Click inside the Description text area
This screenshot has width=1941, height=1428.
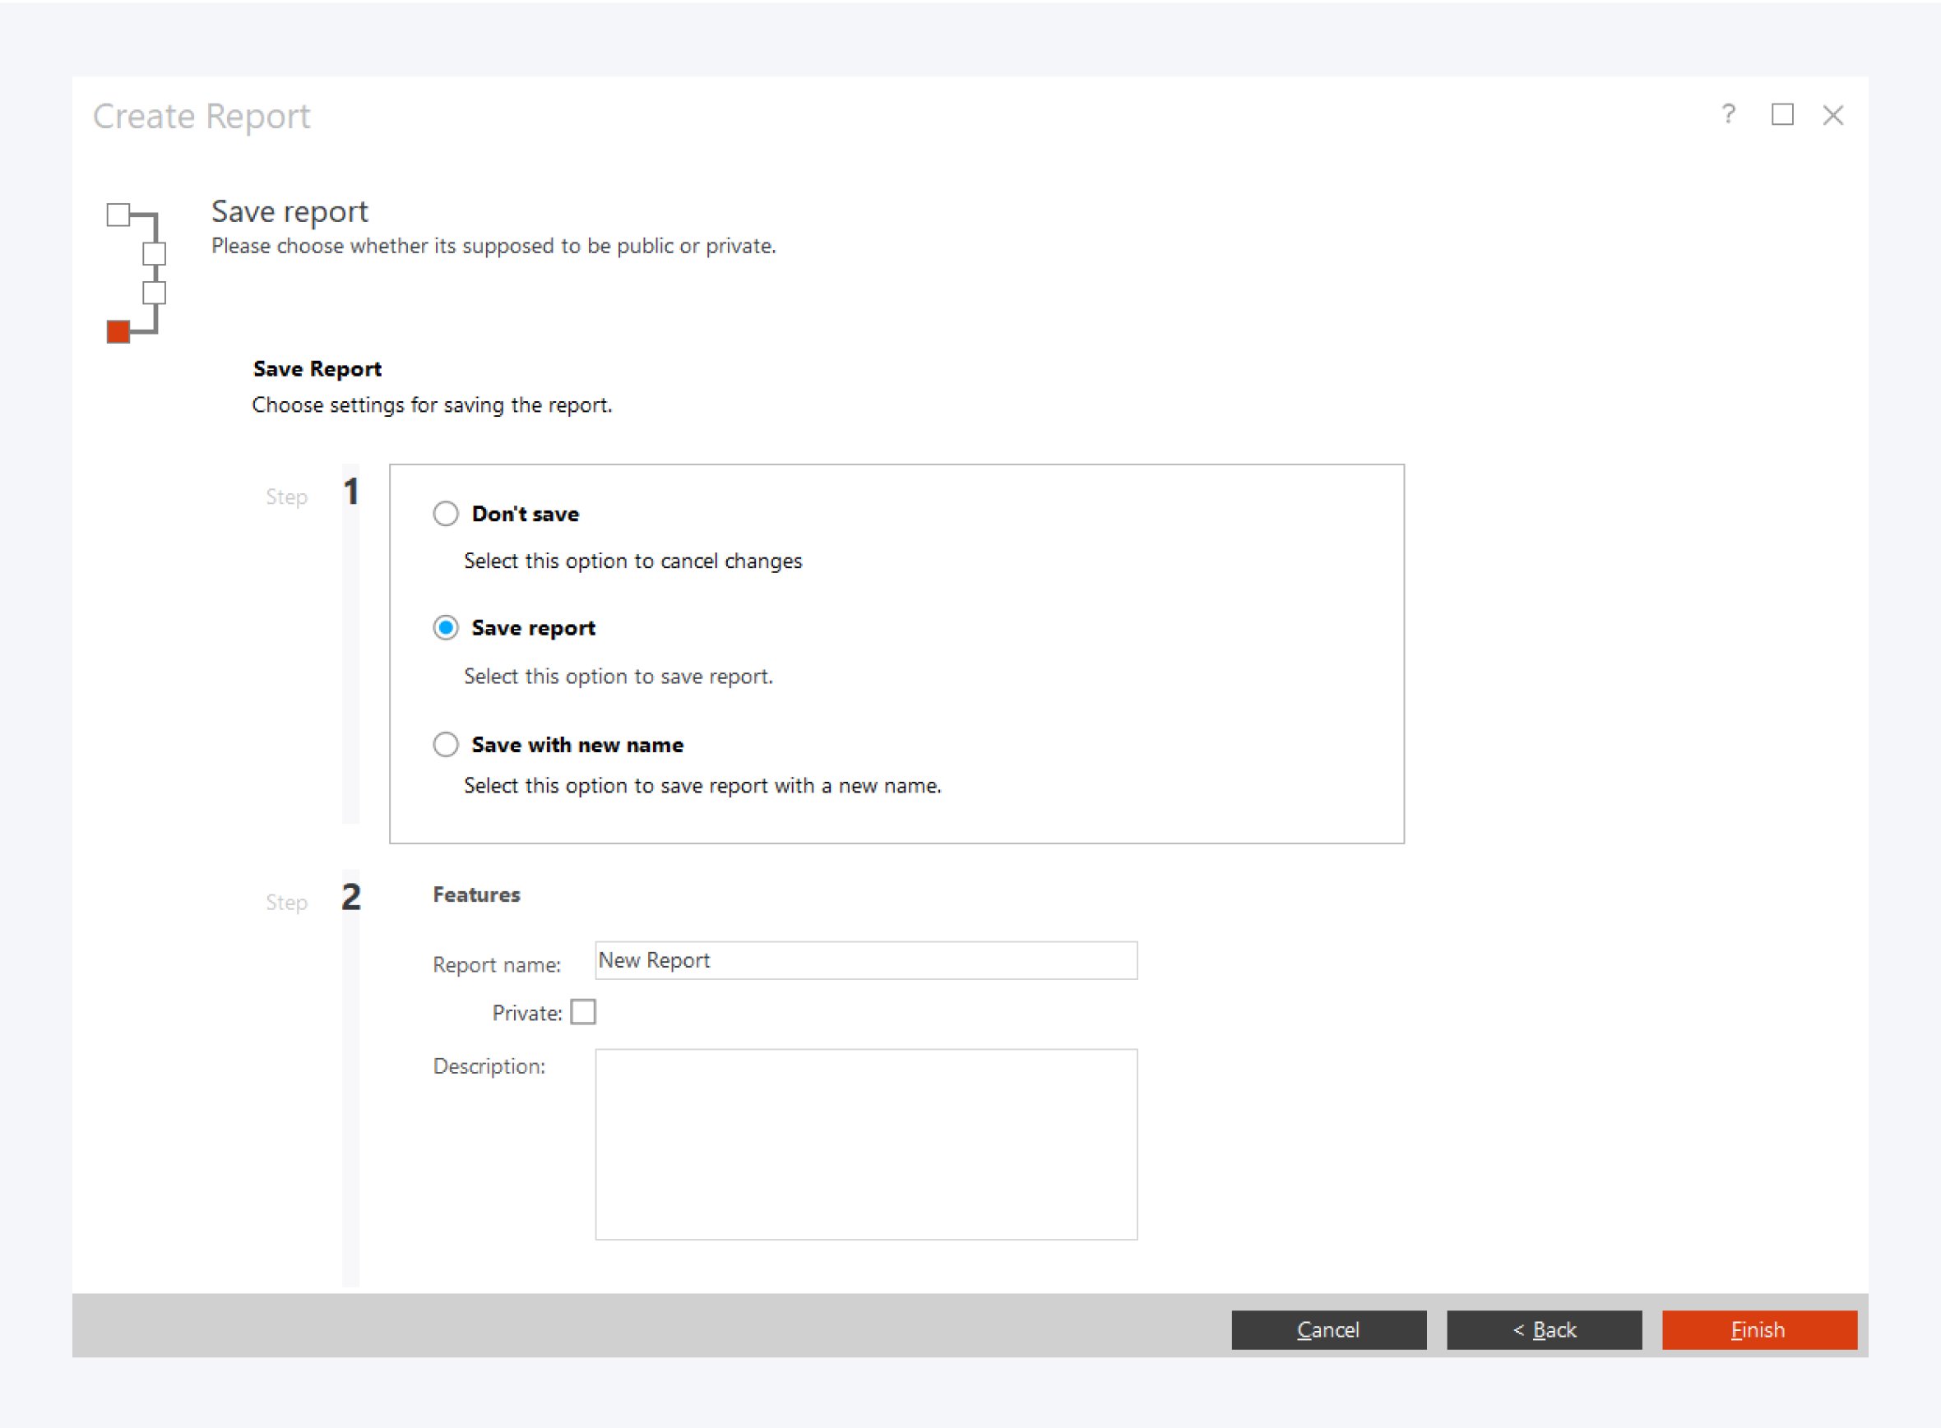[865, 1144]
